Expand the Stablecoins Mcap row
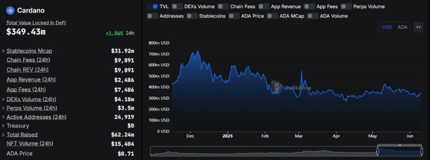Image resolution: width=430 pixels, height=160 pixels. click(3, 51)
